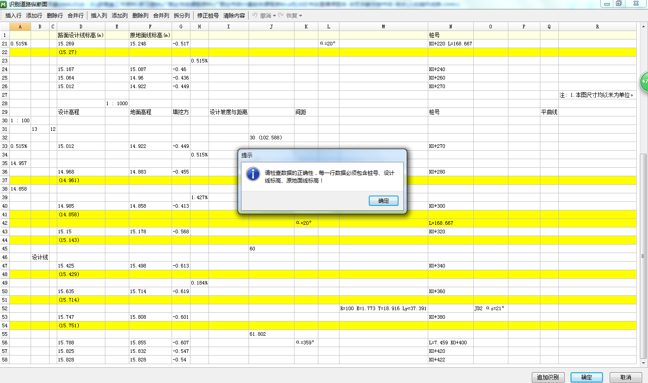The width and height of the screenshot is (648, 383).
Task: Click cell 30 (102.588)
Action: click(272, 138)
